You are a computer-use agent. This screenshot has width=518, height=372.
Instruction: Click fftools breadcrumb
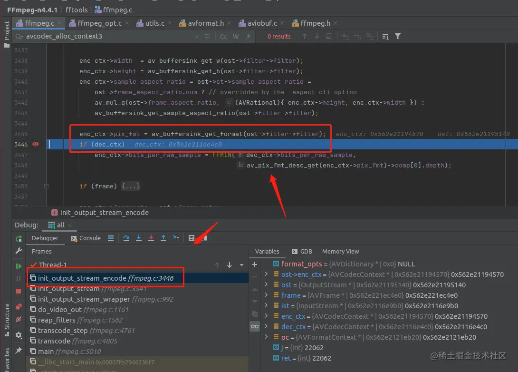click(x=77, y=10)
